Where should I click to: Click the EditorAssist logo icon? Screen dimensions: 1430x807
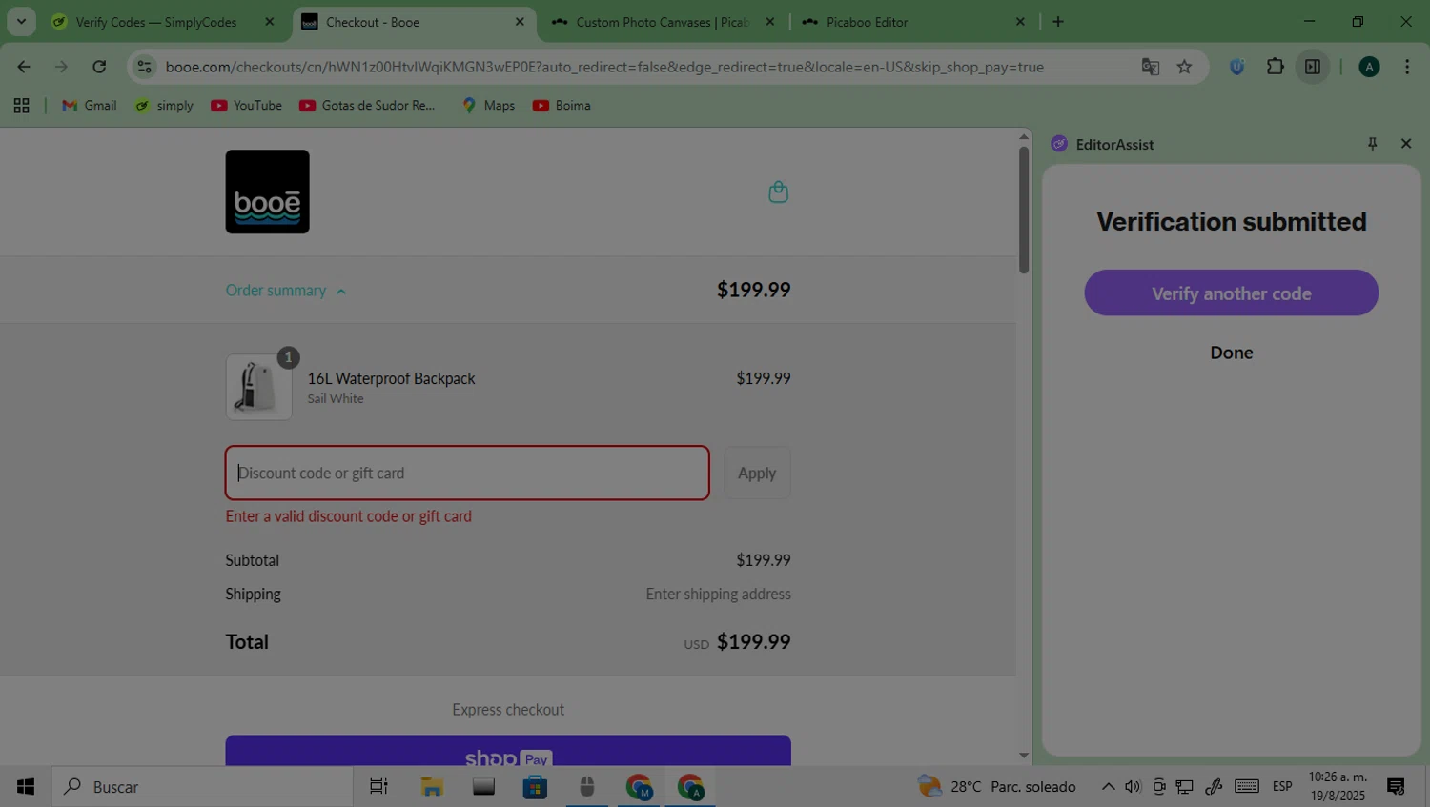pyautogui.click(x=1059, y=144)
